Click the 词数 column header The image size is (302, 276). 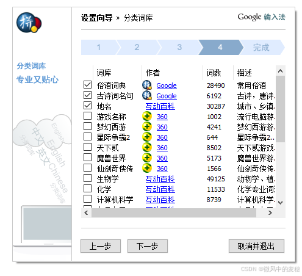click(218, 73)
